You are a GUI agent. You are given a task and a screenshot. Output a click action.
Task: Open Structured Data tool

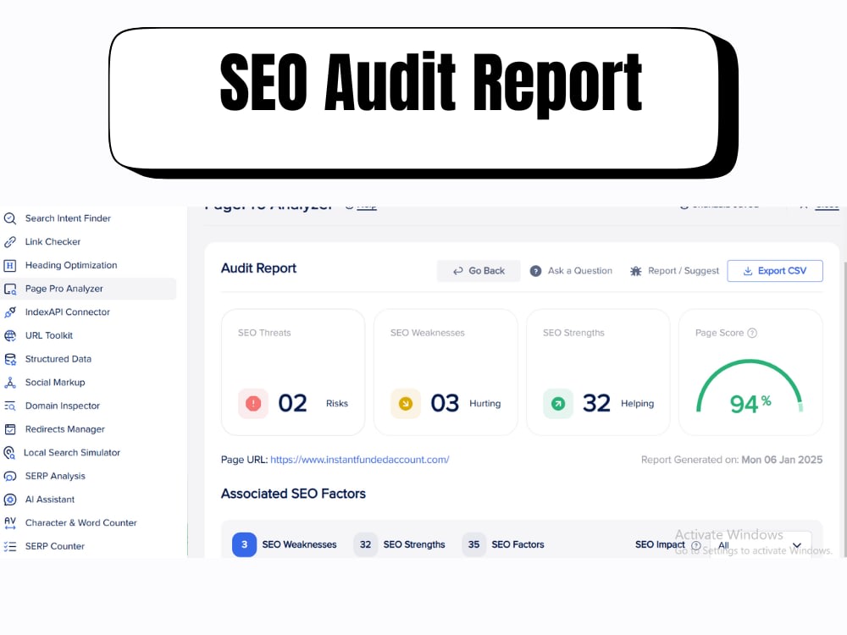pyautogui.click(x=58, y=359)
